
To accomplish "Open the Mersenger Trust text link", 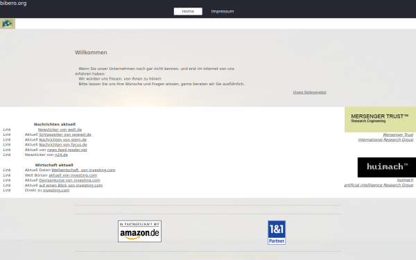I will [x=398, y=135].
